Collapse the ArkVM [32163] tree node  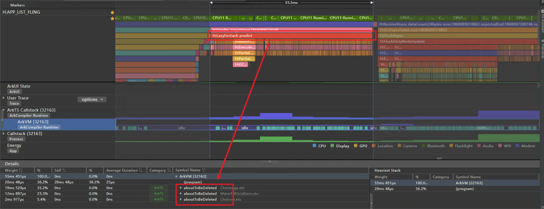177,177
